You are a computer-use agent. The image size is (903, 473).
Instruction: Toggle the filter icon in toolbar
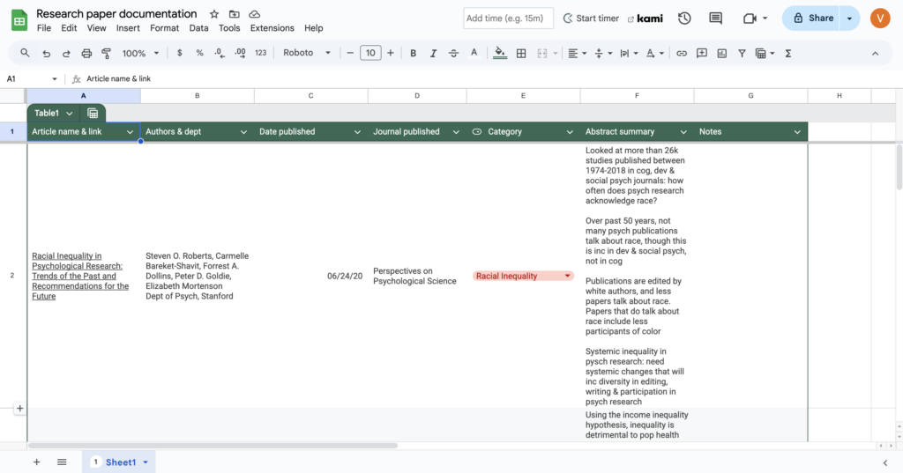[742, 53]
